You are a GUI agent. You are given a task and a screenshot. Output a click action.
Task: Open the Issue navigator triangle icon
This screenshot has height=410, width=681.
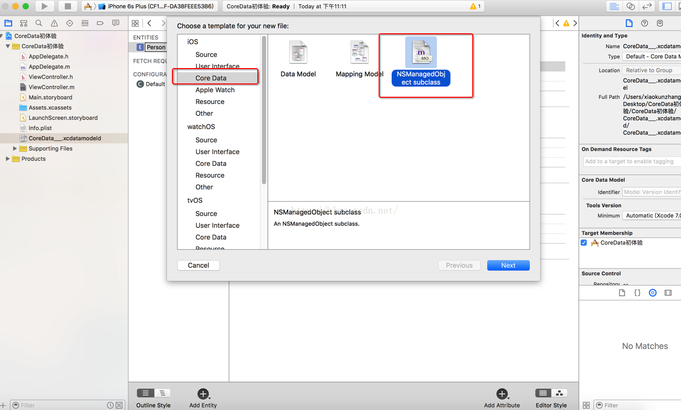pos(54,23)
